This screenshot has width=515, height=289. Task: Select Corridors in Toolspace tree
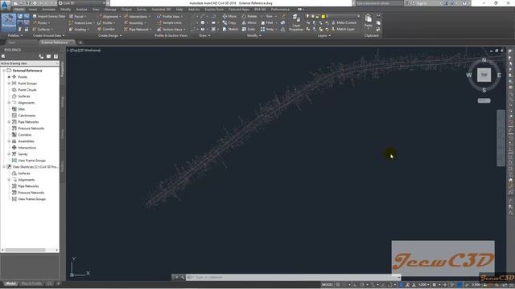click(x=25, y=135)
